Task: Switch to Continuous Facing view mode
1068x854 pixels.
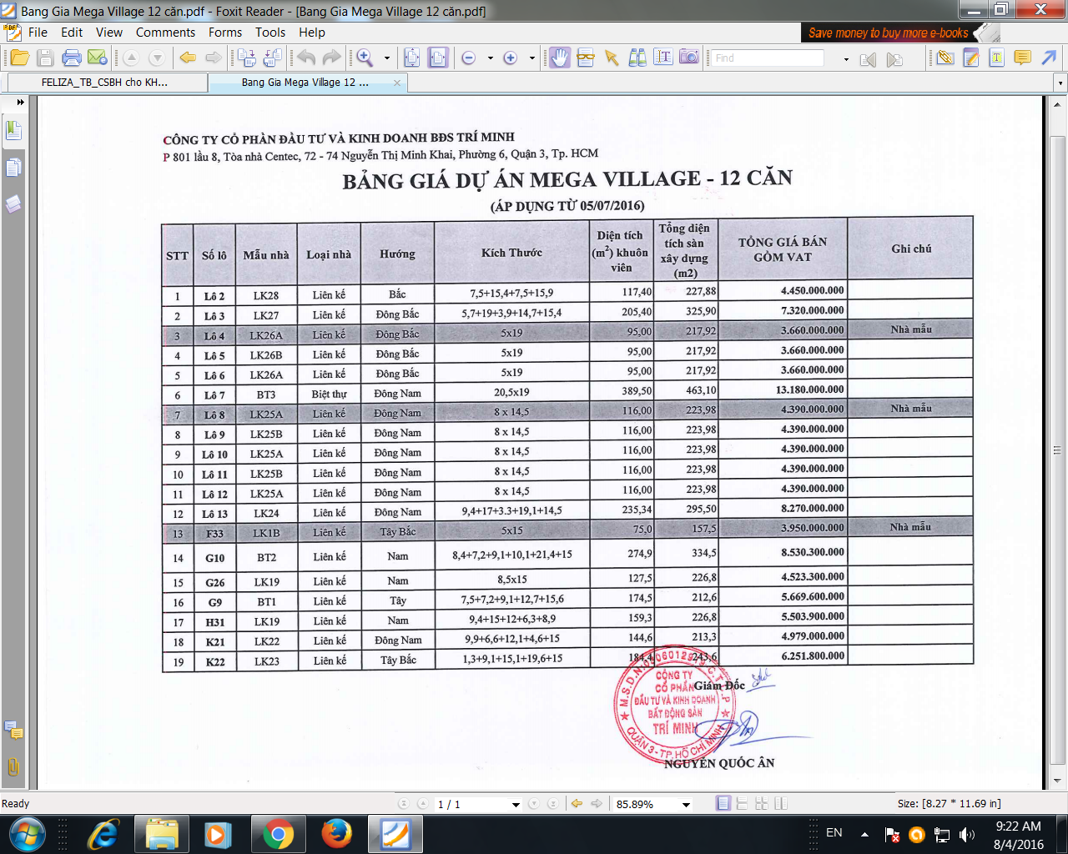Action: coord(781,804)
